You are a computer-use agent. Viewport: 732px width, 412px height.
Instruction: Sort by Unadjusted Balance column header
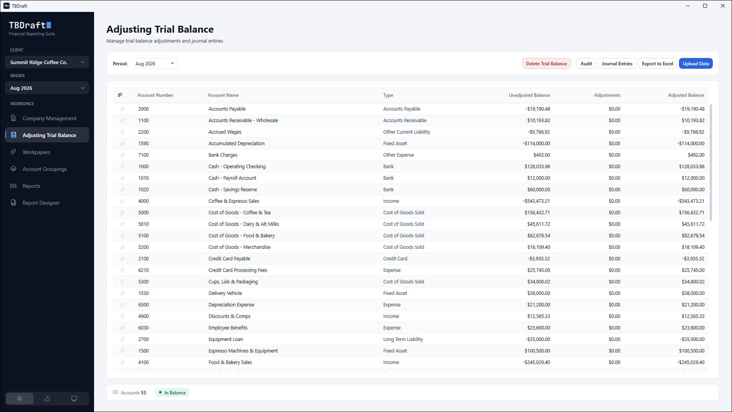coord(529,95)
